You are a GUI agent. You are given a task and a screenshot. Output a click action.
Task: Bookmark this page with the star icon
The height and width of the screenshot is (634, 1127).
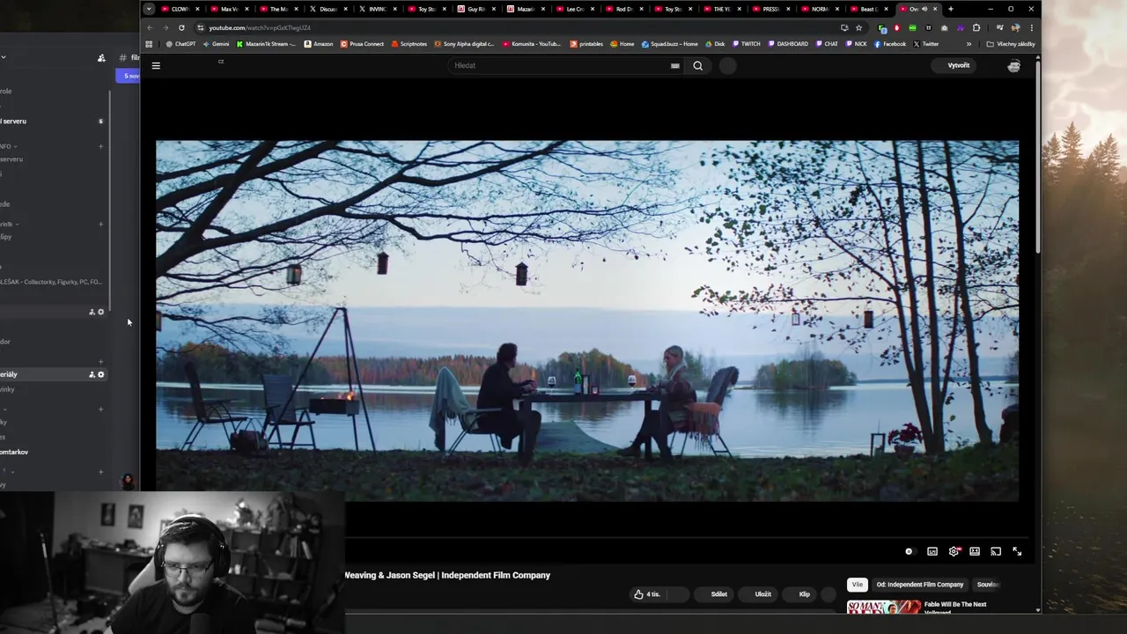(858, 27)
